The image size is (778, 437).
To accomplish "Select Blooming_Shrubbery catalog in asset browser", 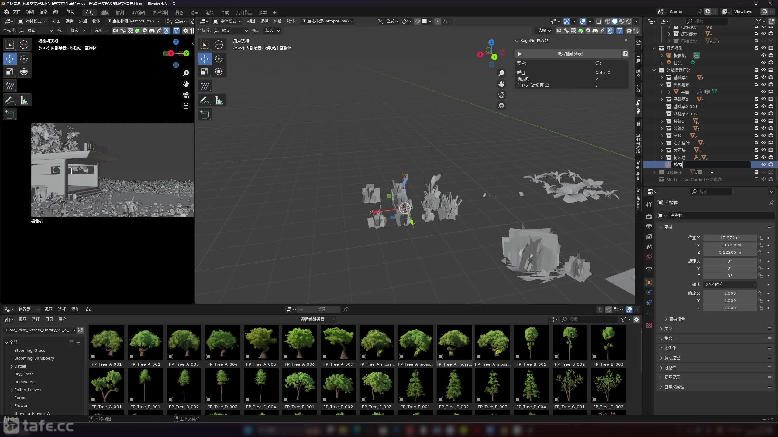I will [x=34, y=358].
